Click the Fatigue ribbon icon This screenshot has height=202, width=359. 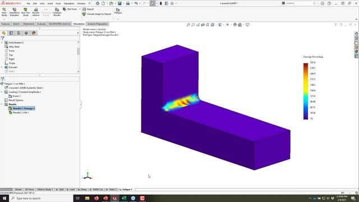point(118,11)
